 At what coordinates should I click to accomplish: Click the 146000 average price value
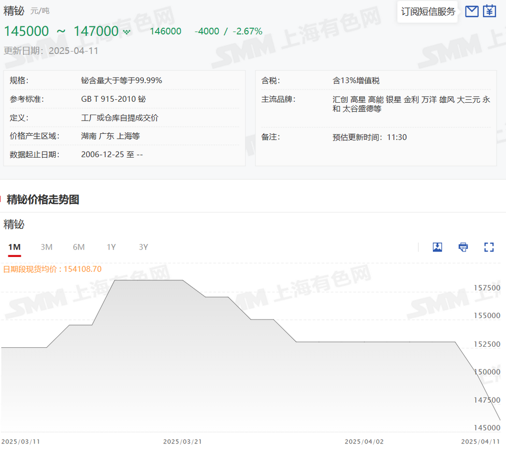166,31
